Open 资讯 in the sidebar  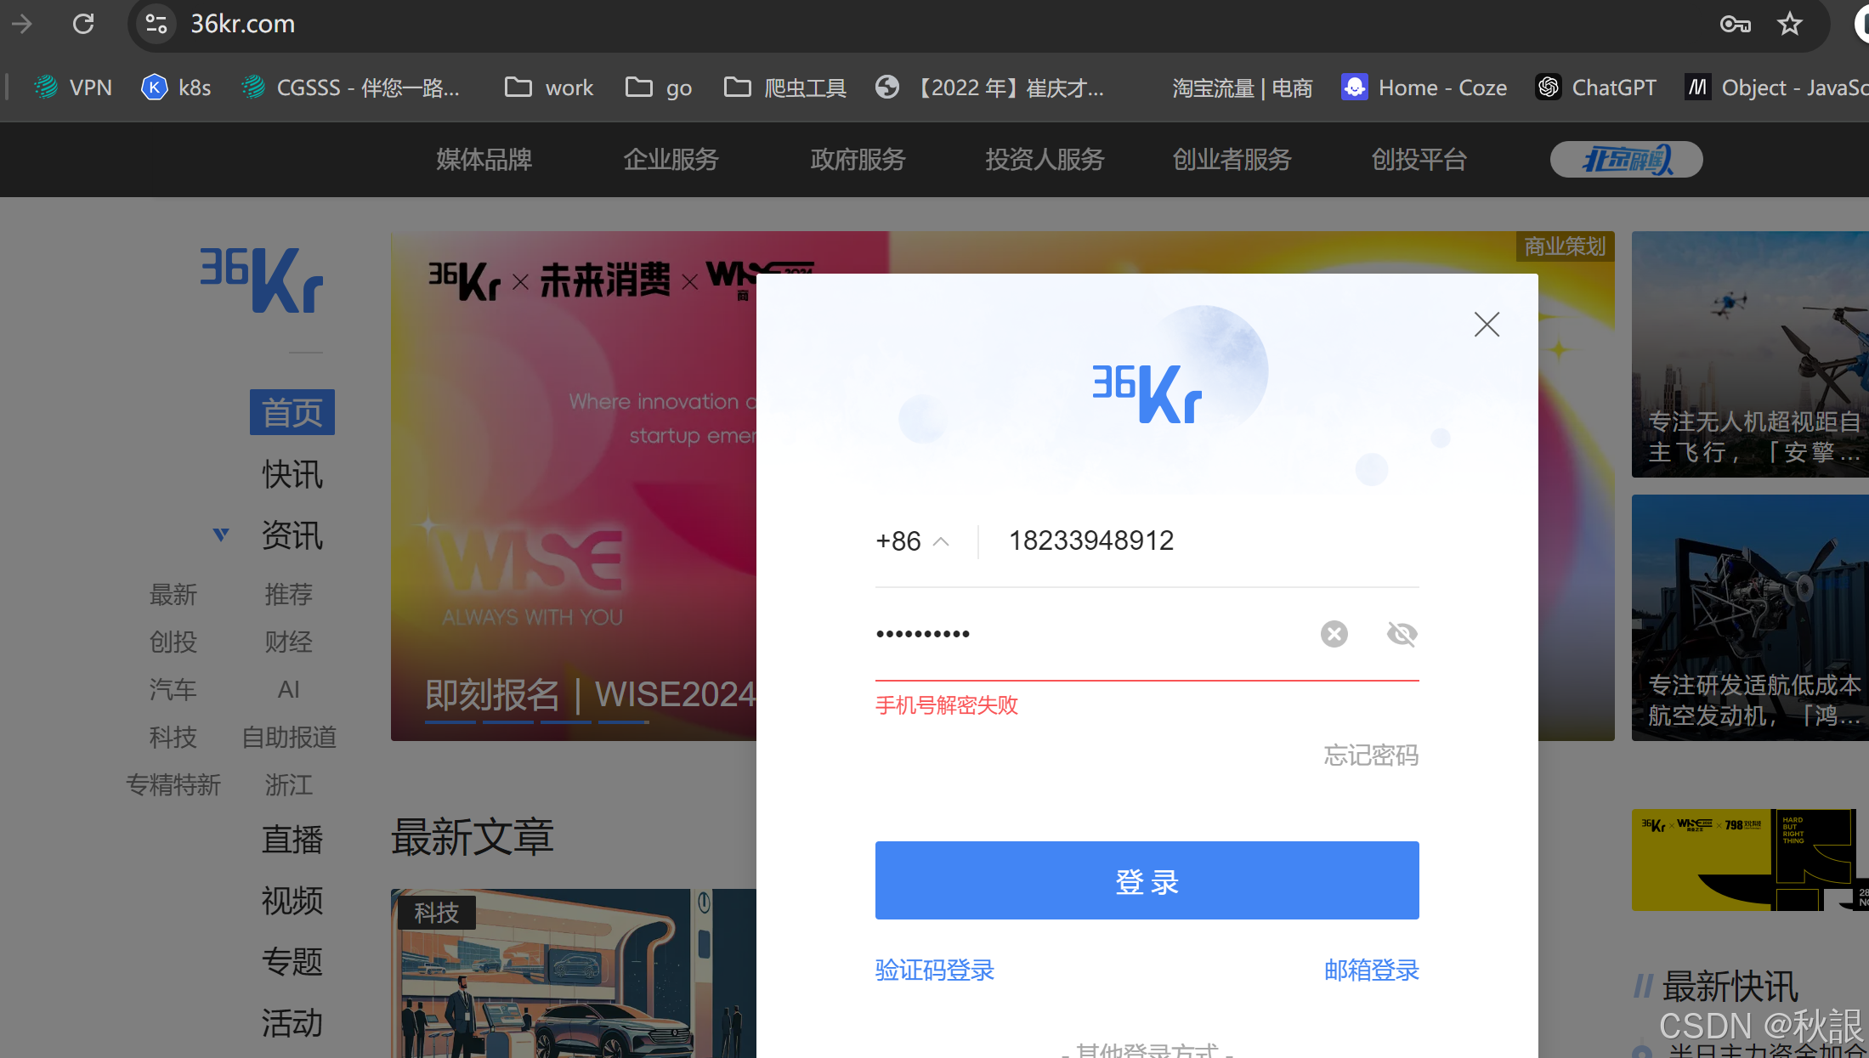292,535
